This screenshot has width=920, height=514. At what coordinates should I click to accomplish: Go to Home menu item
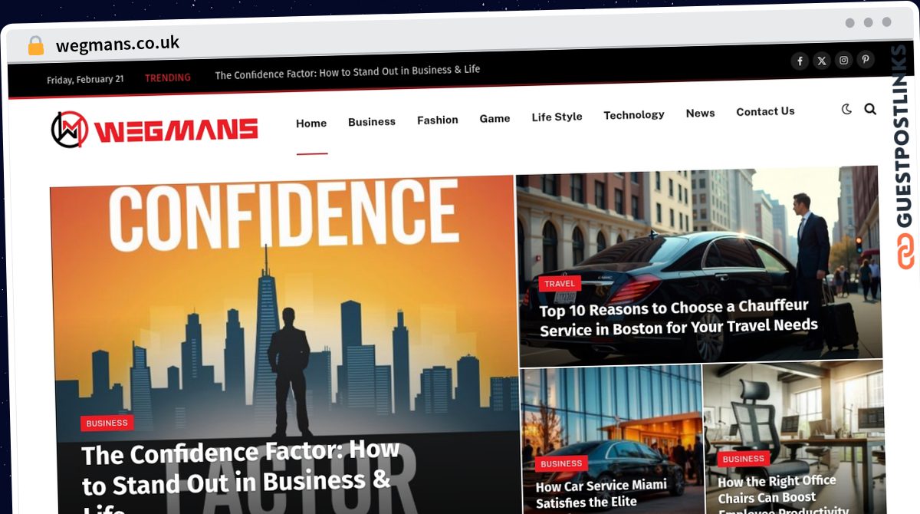coord(311,123)
